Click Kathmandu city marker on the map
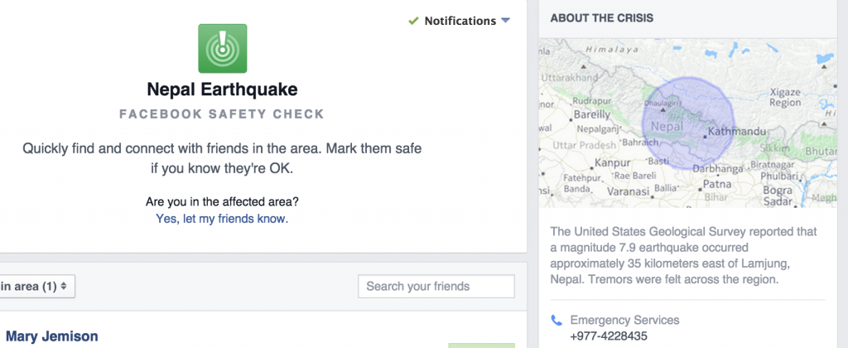 tap(705, 137)
